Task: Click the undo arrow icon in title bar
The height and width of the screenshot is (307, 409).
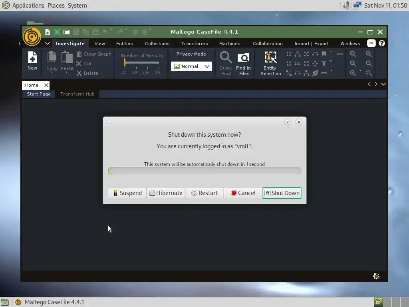Action: (105, 32)
